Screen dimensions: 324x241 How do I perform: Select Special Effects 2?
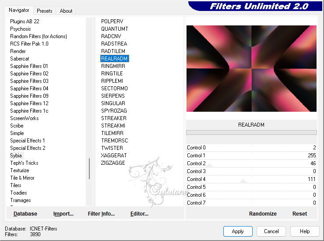coord(28,148)
